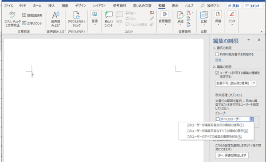Open the 類義語辞典 thesaurus
Image resolution: width=266 pixels, height=162 pixels.
[x=32, y=15]
